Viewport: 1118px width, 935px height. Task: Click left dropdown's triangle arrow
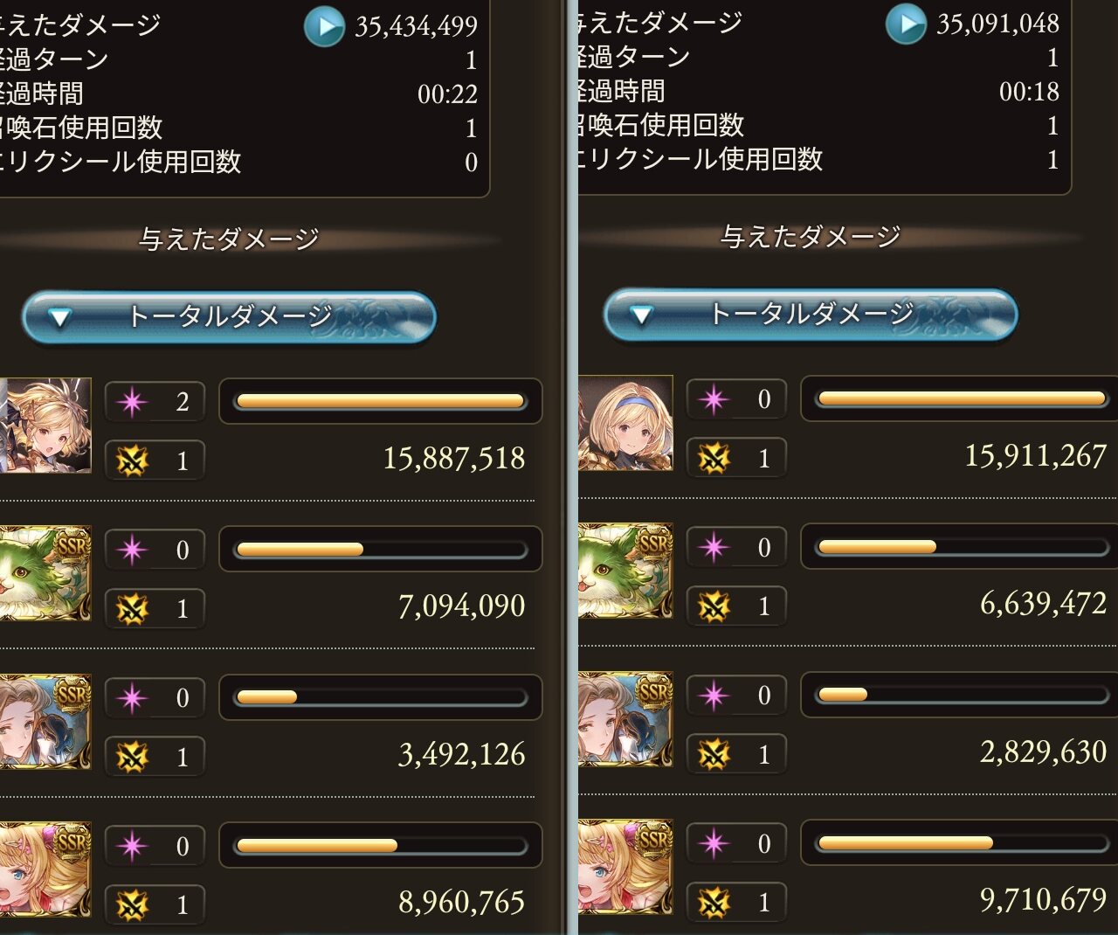[59, 318]
